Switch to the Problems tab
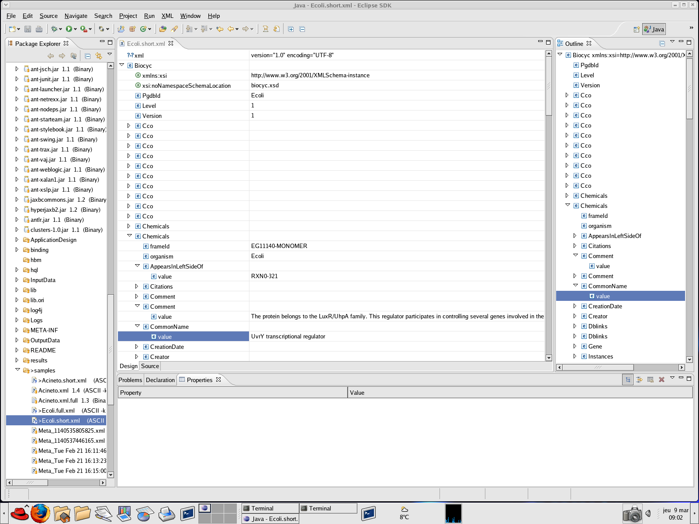The height and width of the screenshot is (524, 699). [x=130, y=380]
